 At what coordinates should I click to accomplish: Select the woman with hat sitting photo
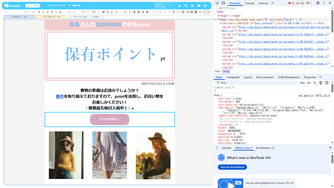(153, 155)
